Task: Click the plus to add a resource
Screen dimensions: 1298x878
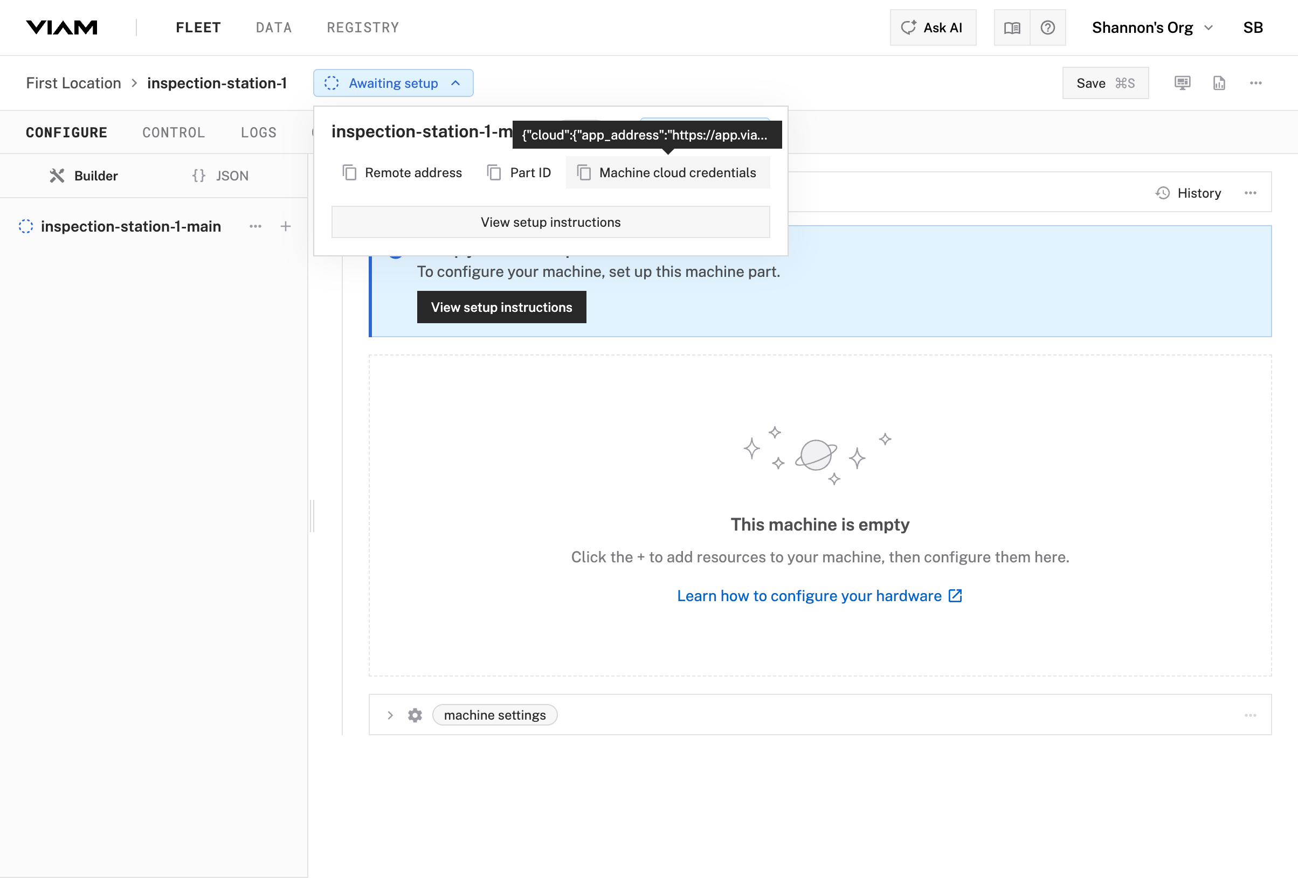Action: click(x=285, y=226)
